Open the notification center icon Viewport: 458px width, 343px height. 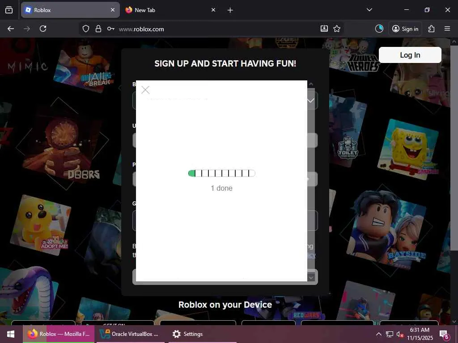444,334
